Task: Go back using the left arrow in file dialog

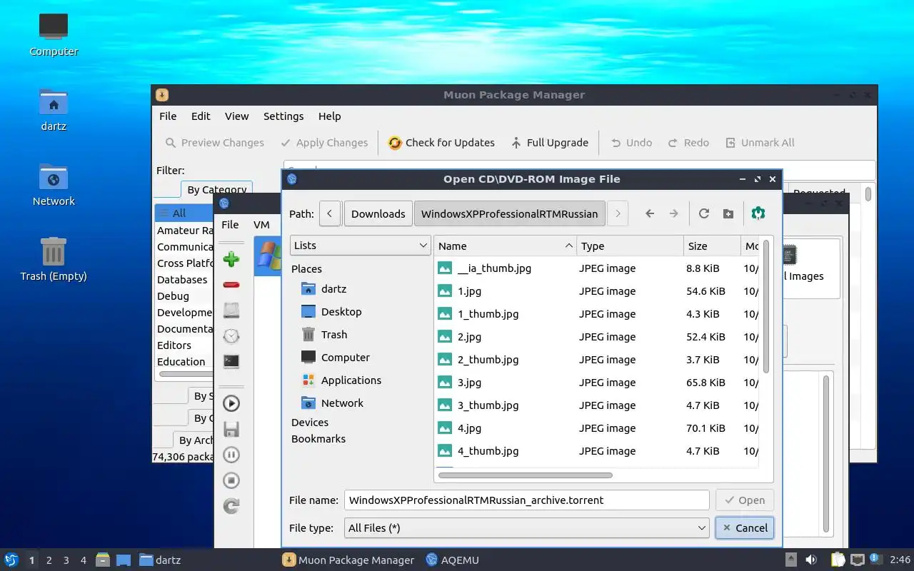Action: (x=650, y=213)
